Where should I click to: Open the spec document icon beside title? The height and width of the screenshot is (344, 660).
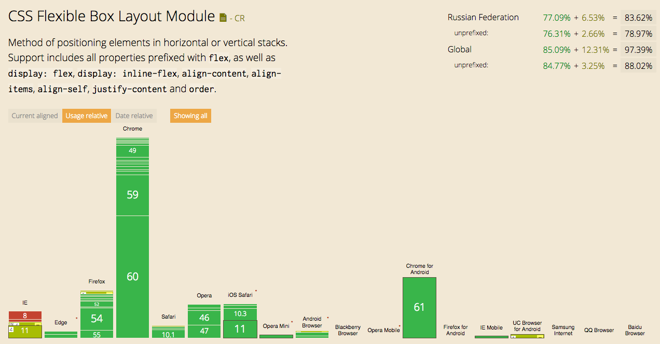pos(223,18)
